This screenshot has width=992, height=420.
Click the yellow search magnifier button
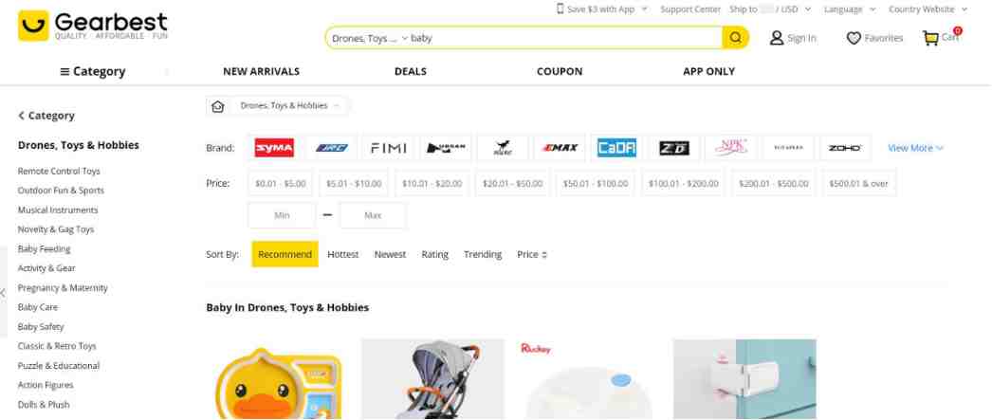coord(735,38)
